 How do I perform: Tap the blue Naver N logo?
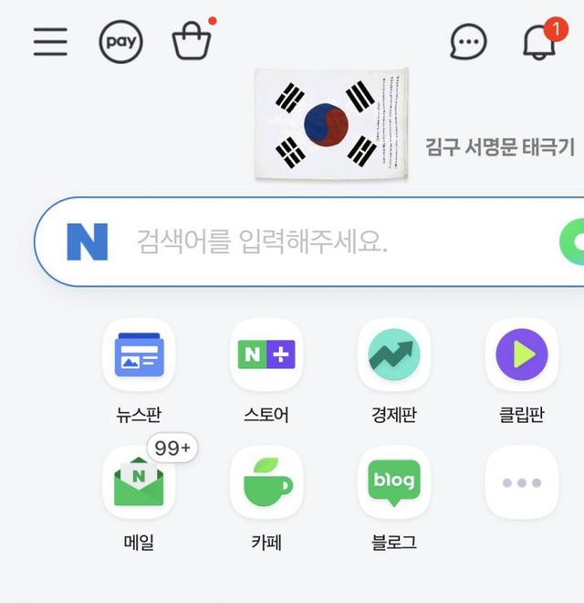coord(88,242)
